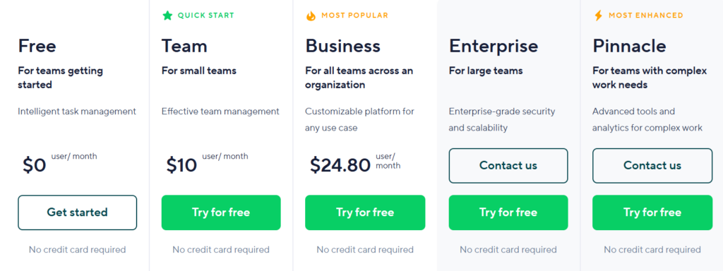This screenshot has height=271, width=723.
Task: Click the $10 Team price
Action: pos(181,165)
